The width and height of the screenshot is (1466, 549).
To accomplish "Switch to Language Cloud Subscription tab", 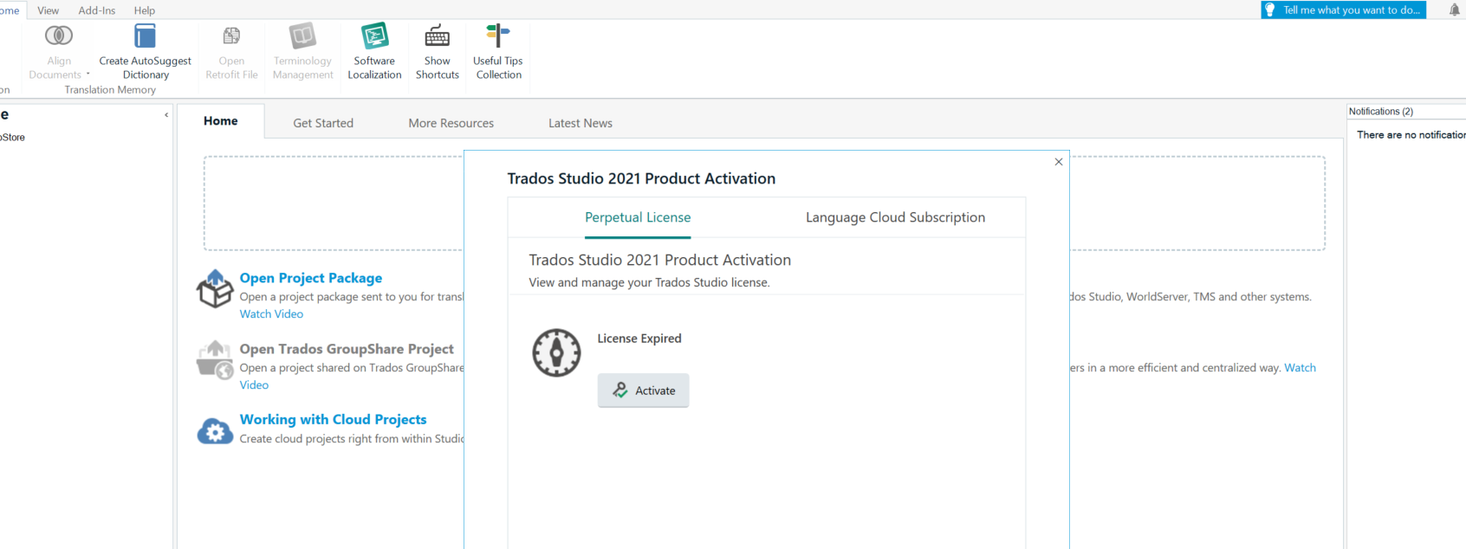I will click(x=895, y=217).
